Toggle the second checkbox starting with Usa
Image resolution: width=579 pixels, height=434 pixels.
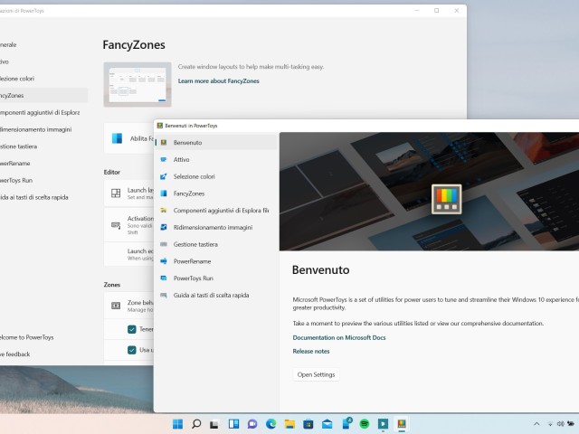132,349
